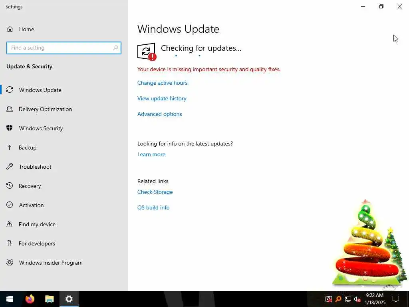
Task: Click the 'Looking for info on the latest updates?' text
Action: click(x=185, y=144)
